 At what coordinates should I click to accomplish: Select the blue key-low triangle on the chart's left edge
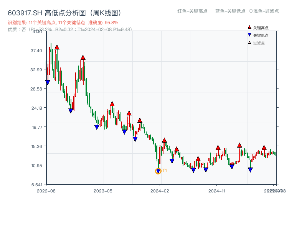point(48,82)
